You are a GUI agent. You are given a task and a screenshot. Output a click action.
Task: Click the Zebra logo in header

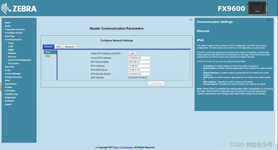pyautogui.click(x=19, y=9)
